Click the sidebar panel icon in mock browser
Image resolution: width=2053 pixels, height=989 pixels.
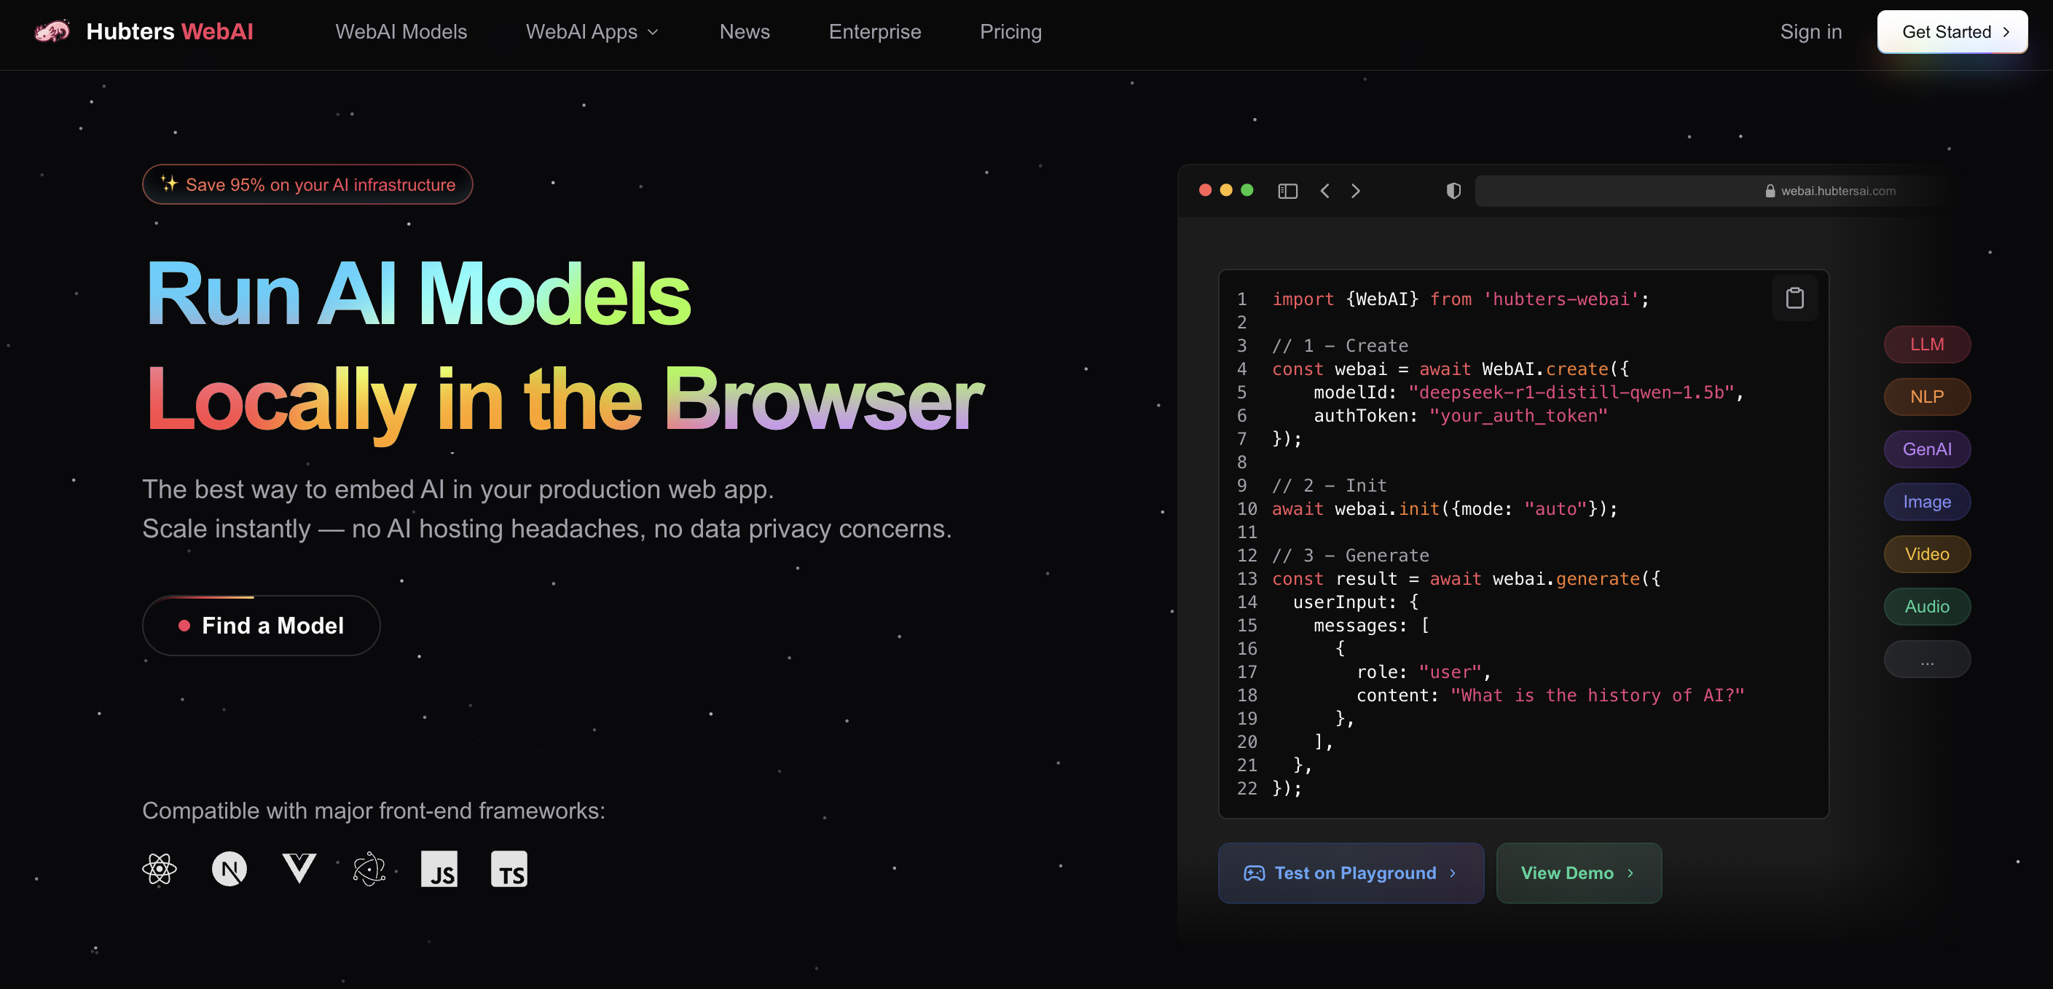click(x=1287, y=191)
